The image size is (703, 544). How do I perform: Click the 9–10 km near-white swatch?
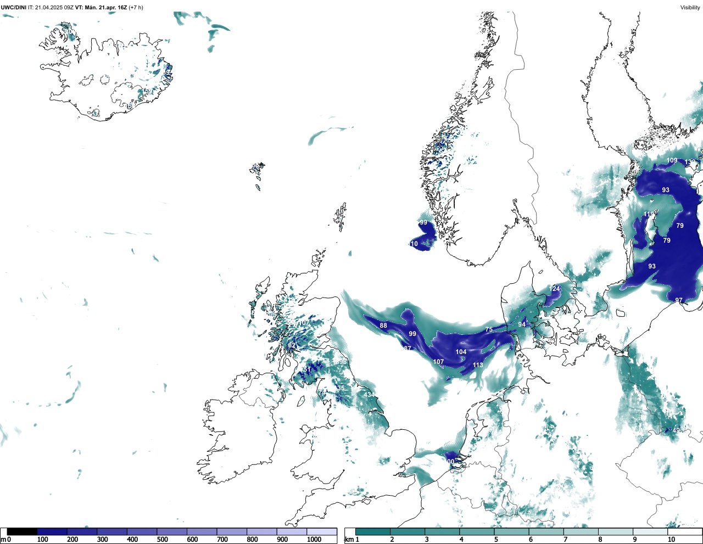pyautogui.click(x=650, y=531)
